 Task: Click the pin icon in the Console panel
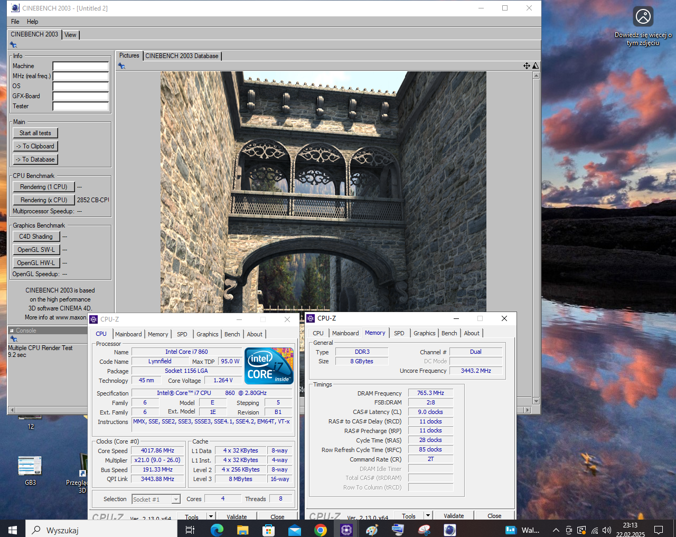tap(14, 339)
